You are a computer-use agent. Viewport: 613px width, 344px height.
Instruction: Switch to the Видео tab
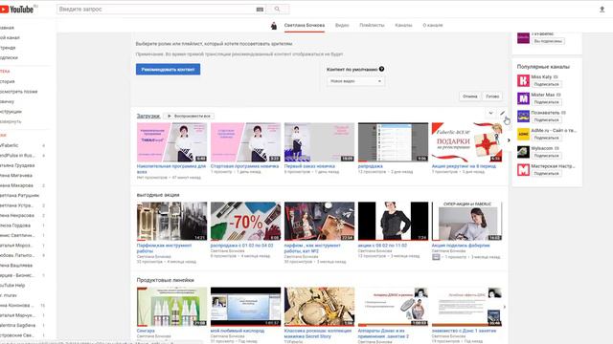click(x=342, y=26)
